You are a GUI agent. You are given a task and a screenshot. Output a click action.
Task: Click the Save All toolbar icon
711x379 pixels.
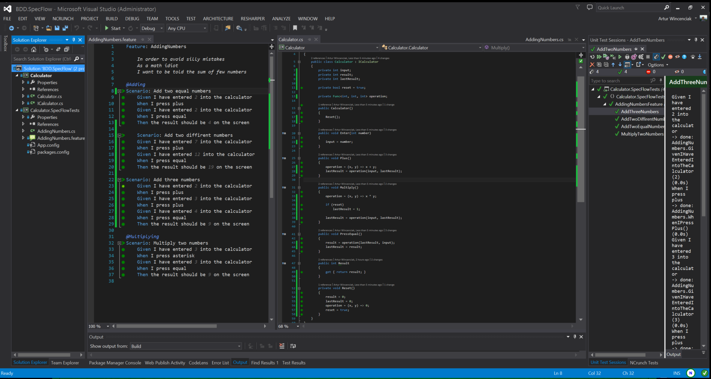click(x=65, y=28)
